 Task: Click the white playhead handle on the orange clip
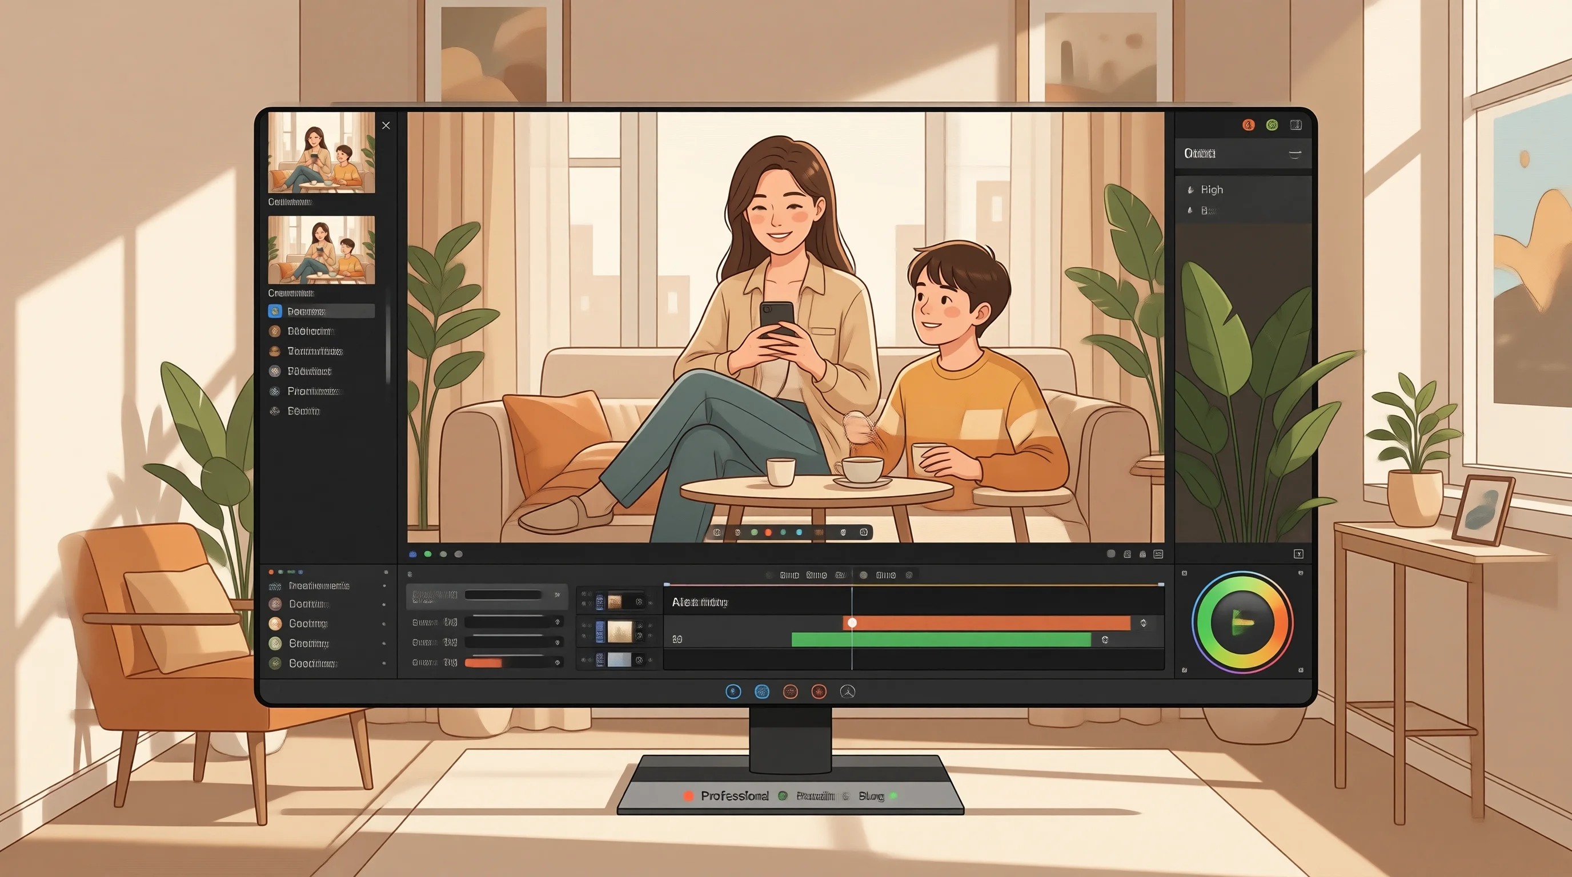point(852,623)
